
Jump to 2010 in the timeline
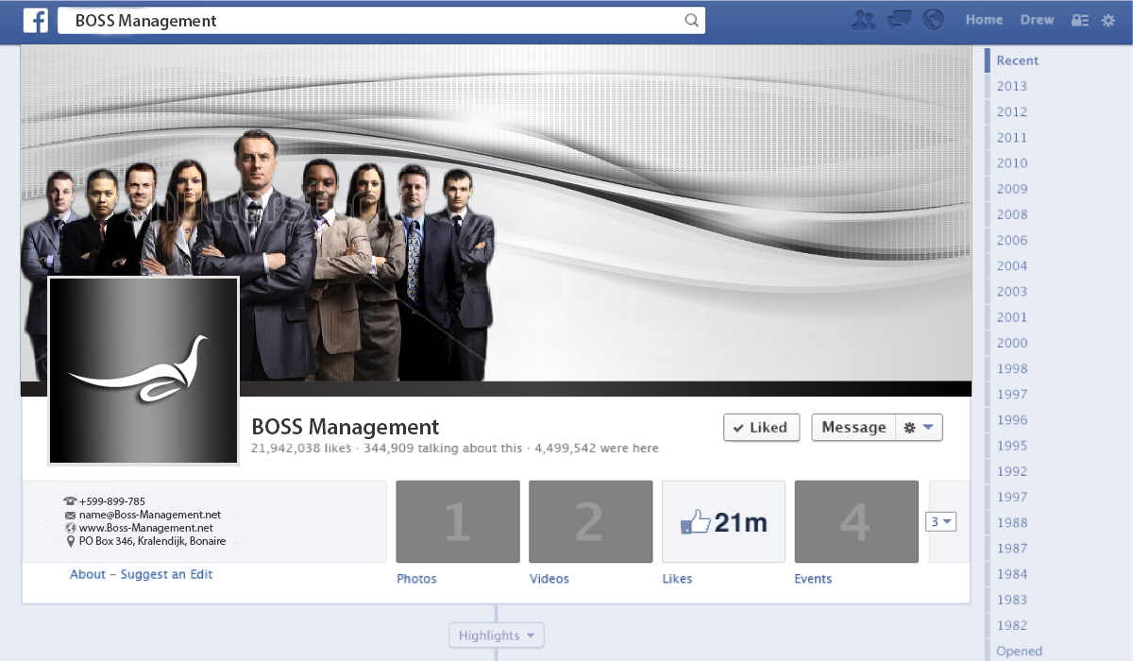1011,163
